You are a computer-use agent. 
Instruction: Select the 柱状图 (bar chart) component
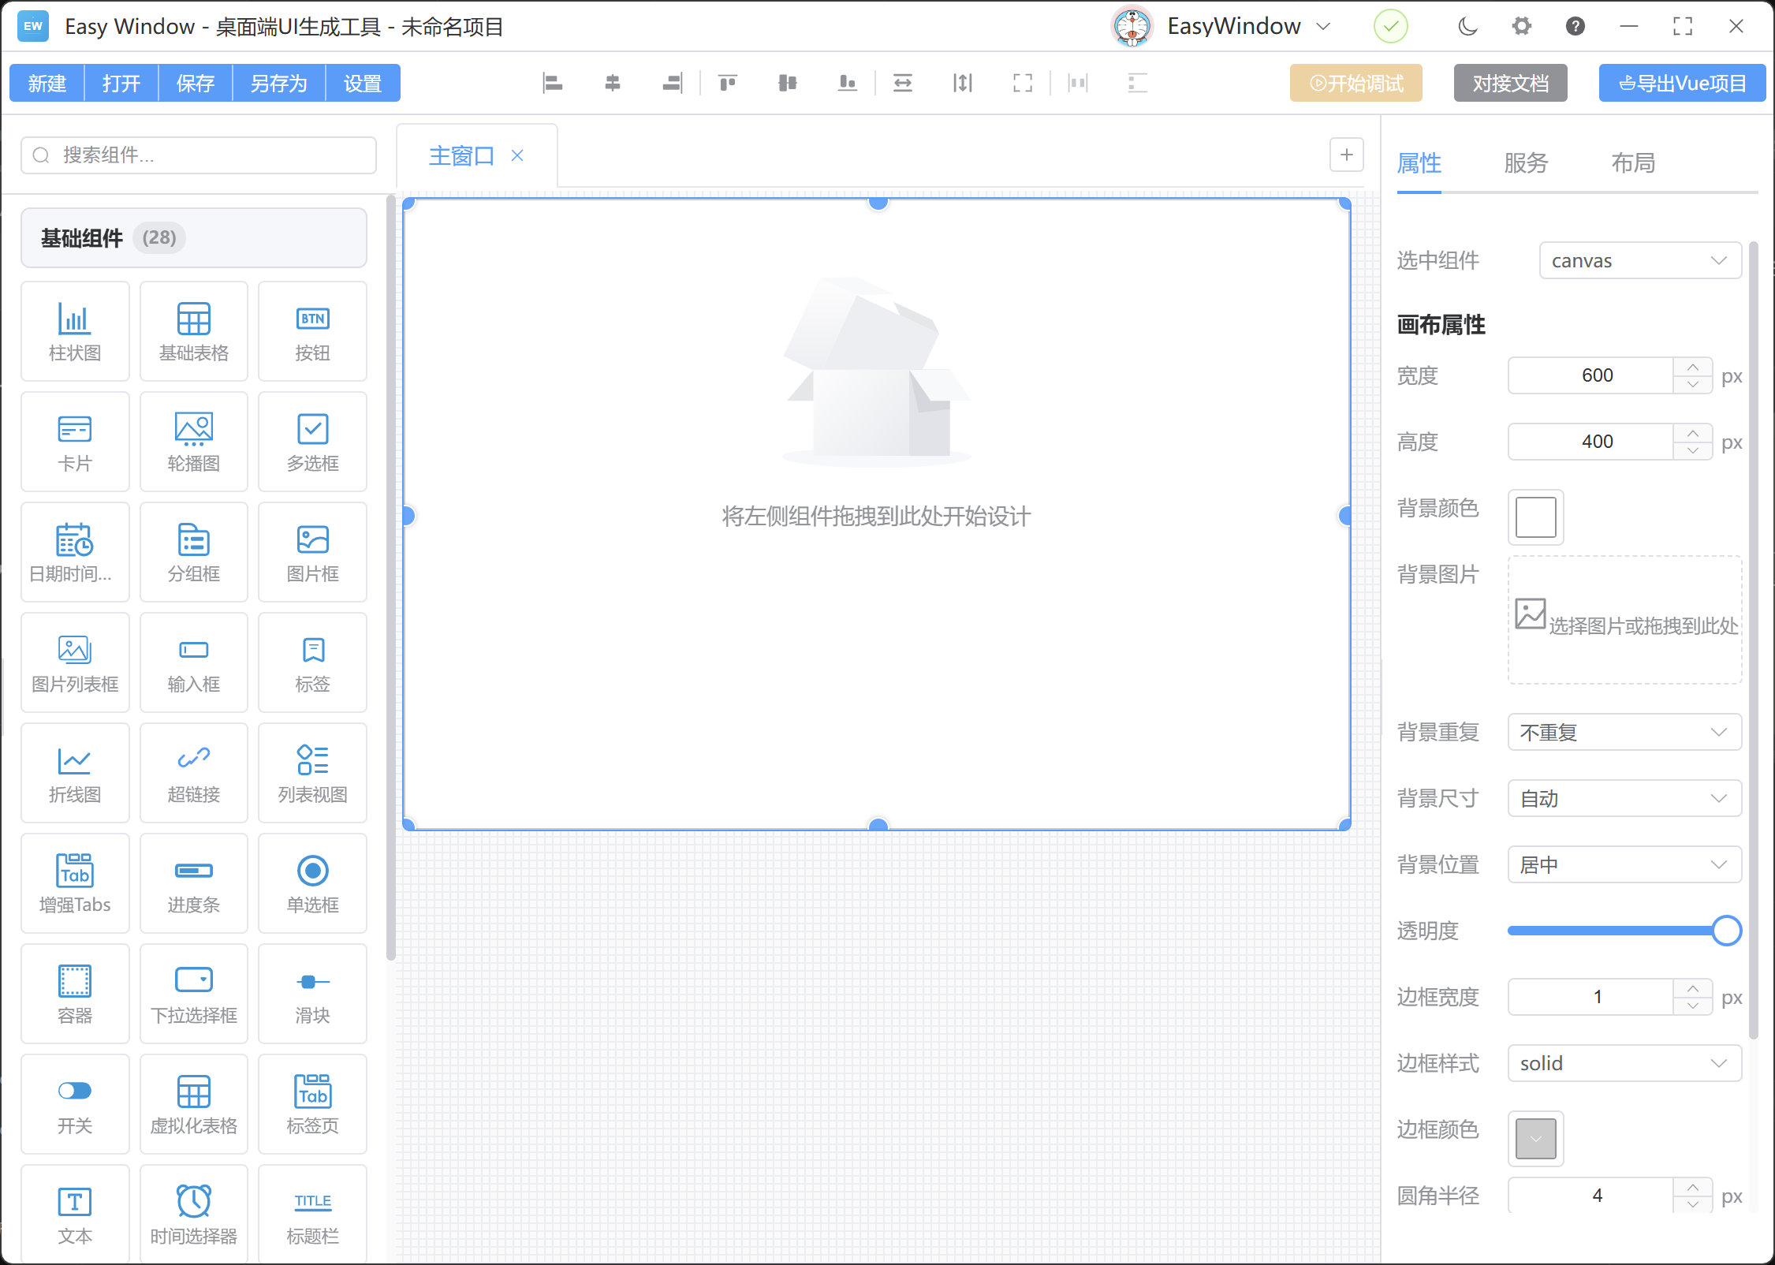(x=75, y=331)
